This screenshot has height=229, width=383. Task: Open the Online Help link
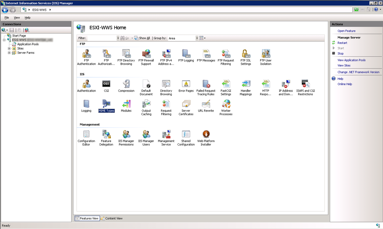pyautogui.click(x=345, y=84)
